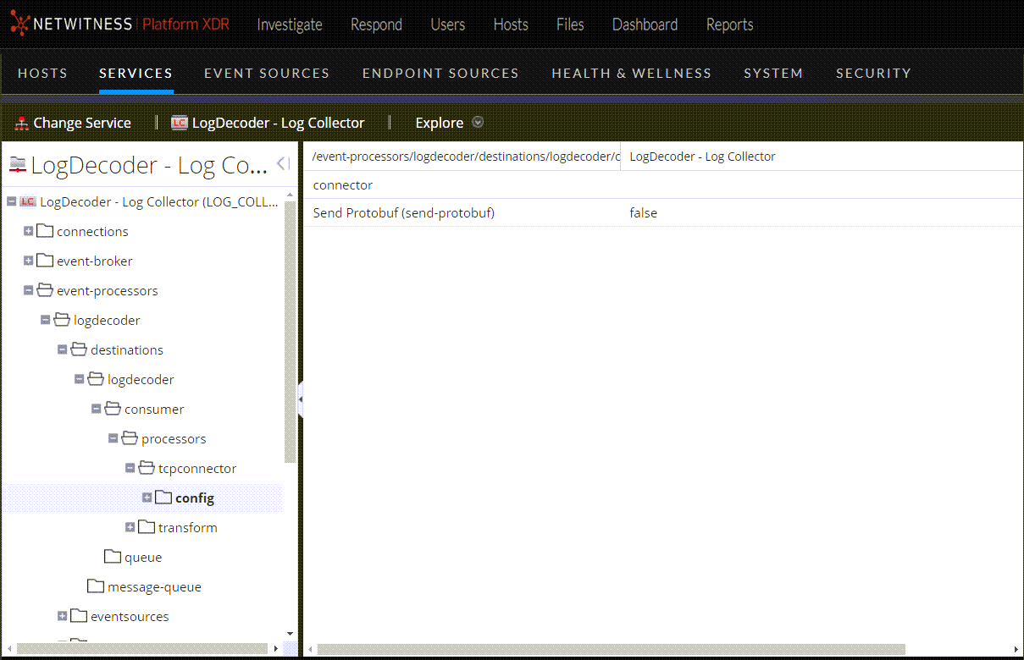Click the tree panel vertical scrollbar
The width and height of the screenshot is (1024, 660).
(x=291, y=338)
